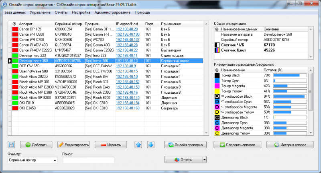Run Онлайн проверка

pyautogui.click(x=185, y=145)
